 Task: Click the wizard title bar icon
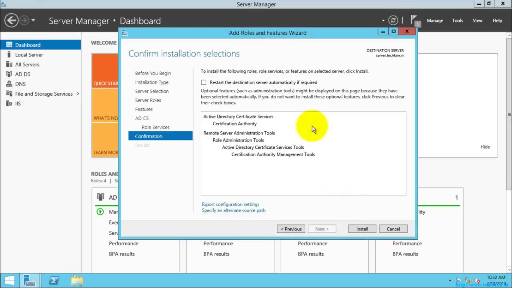[124, 33]
